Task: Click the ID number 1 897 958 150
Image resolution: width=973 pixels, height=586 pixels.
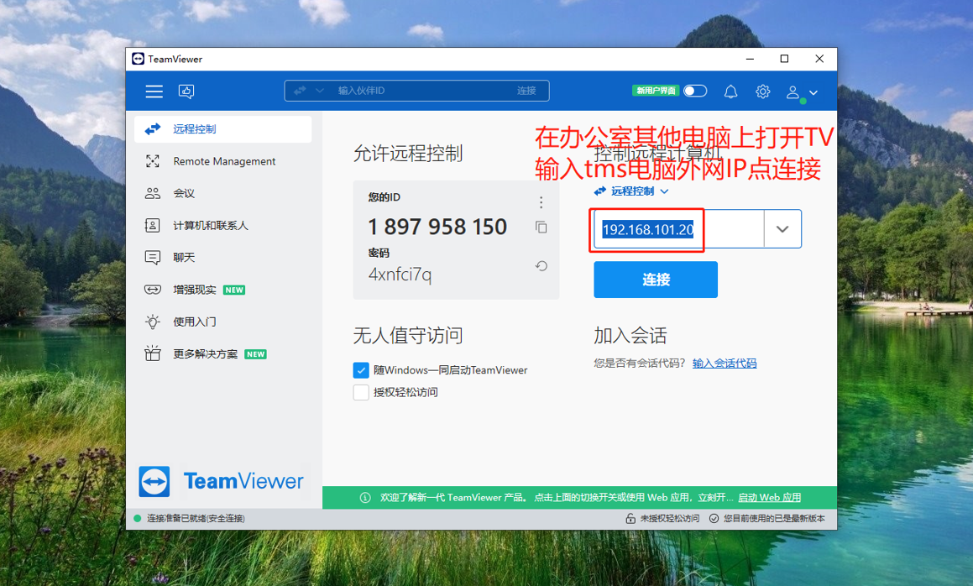Action: click(x=437, y=227)
